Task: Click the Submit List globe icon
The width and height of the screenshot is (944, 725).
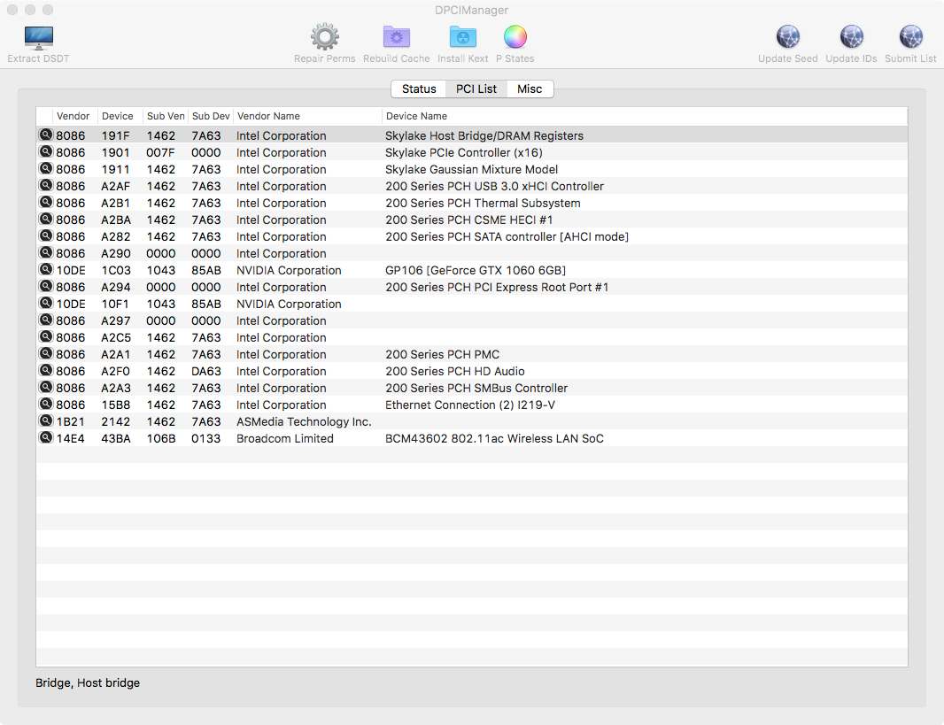Action: (910, 37)
